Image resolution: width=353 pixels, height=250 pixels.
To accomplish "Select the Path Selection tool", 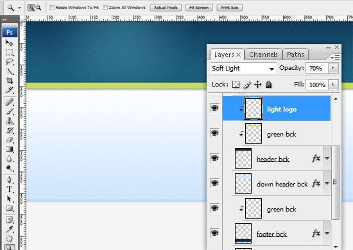I will 9,199.
